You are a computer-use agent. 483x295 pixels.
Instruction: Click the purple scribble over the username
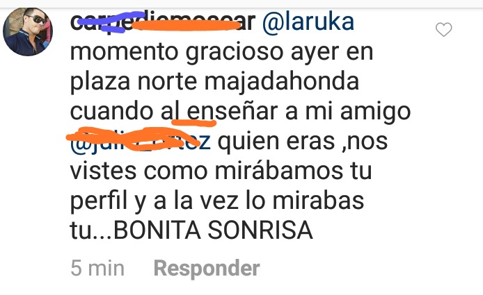(111, 21)
